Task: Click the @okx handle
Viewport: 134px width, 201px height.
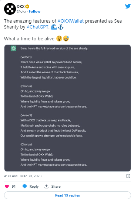Action: [21, 11]
